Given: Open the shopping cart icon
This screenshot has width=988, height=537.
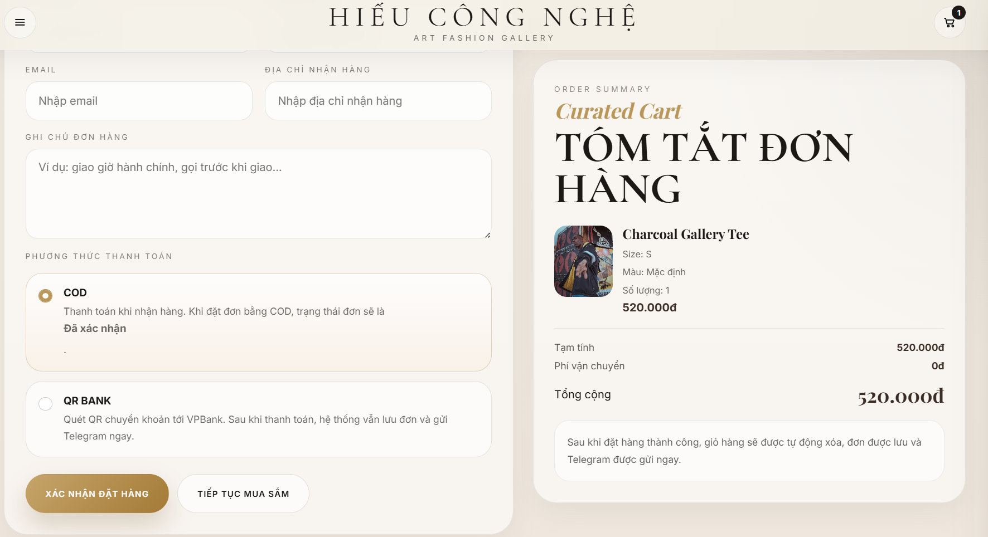Looking at the screenshot, I should (949, 23).
